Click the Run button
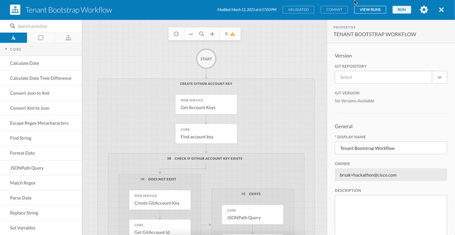455x235 pixels. [x=402, y=9]
